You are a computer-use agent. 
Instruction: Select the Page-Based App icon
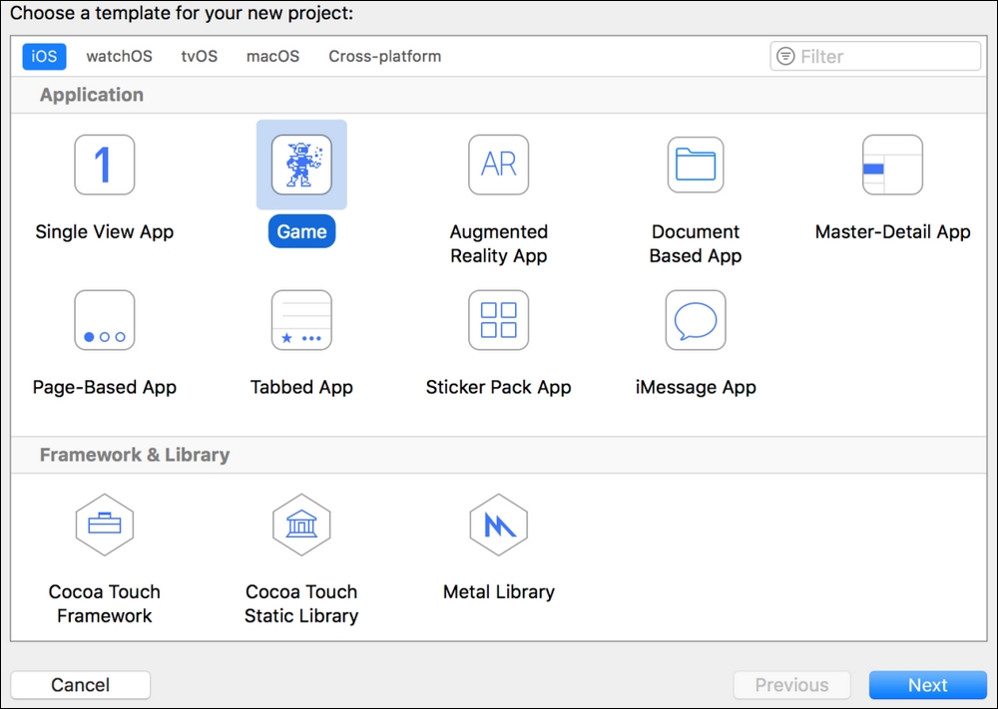click(x=104, y=320)
